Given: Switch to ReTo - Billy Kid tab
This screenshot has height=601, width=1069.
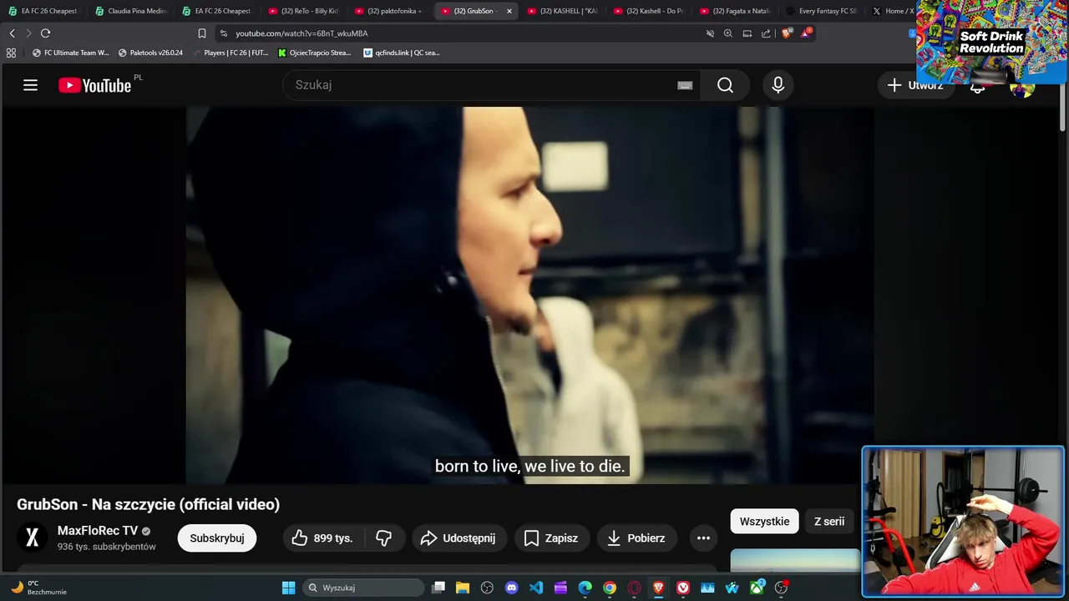Looking at the screenshot, I should pyautogui.click(x=303, y=11).
